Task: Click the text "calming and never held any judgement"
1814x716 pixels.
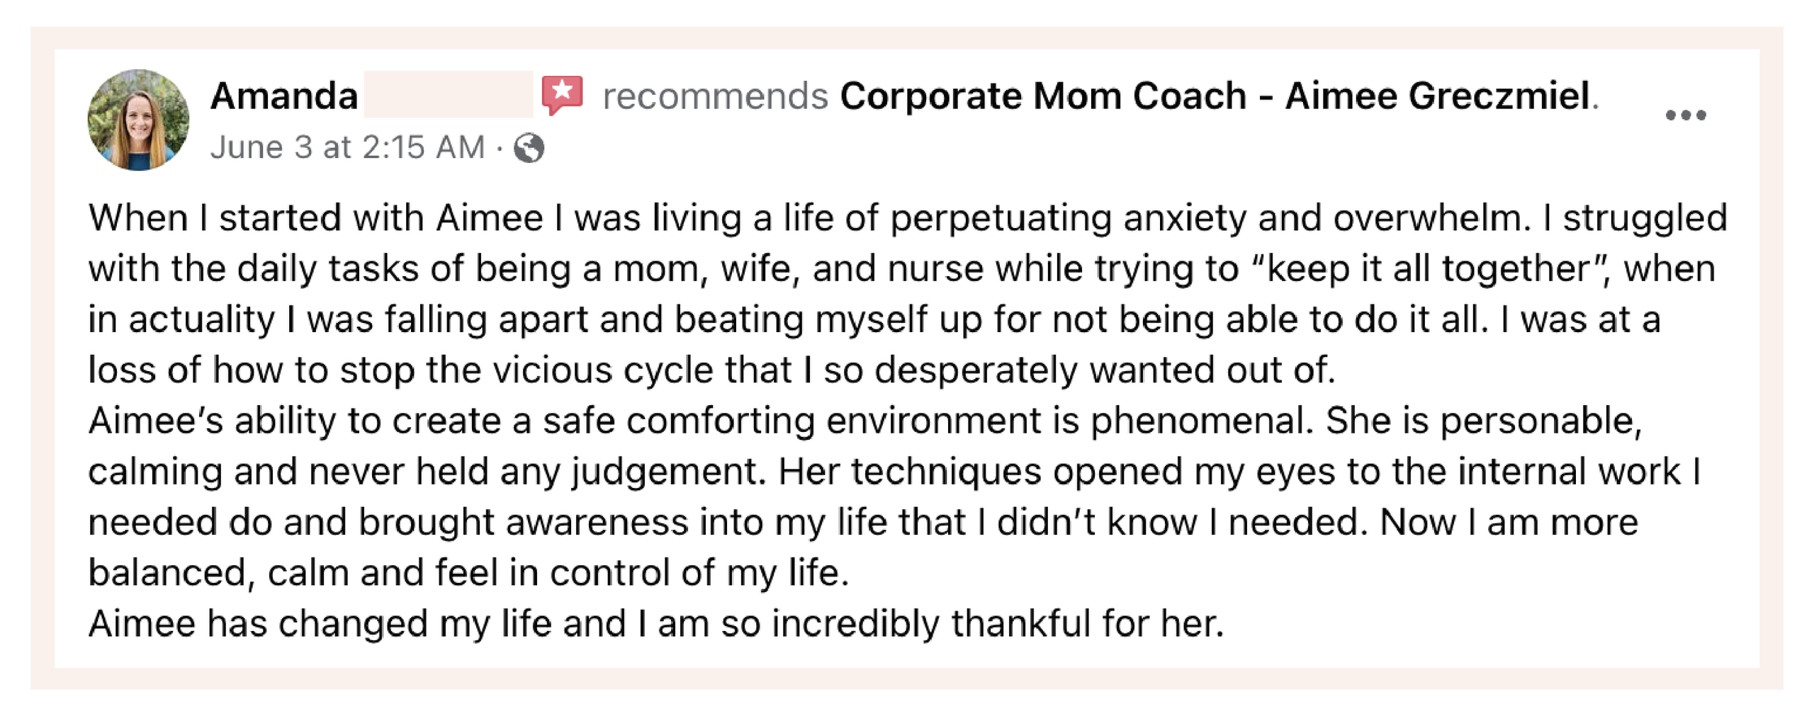Action: [427, 472]
